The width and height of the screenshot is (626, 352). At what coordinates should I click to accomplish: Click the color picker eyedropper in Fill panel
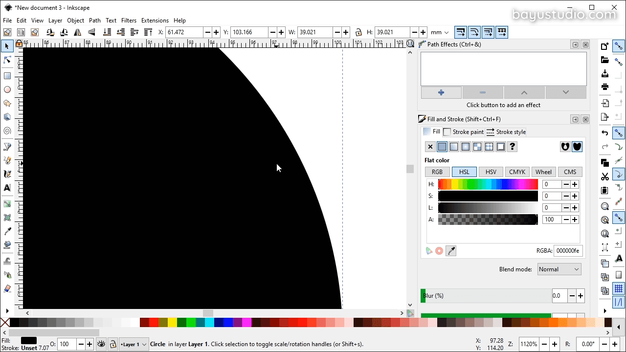pos(451,251)
